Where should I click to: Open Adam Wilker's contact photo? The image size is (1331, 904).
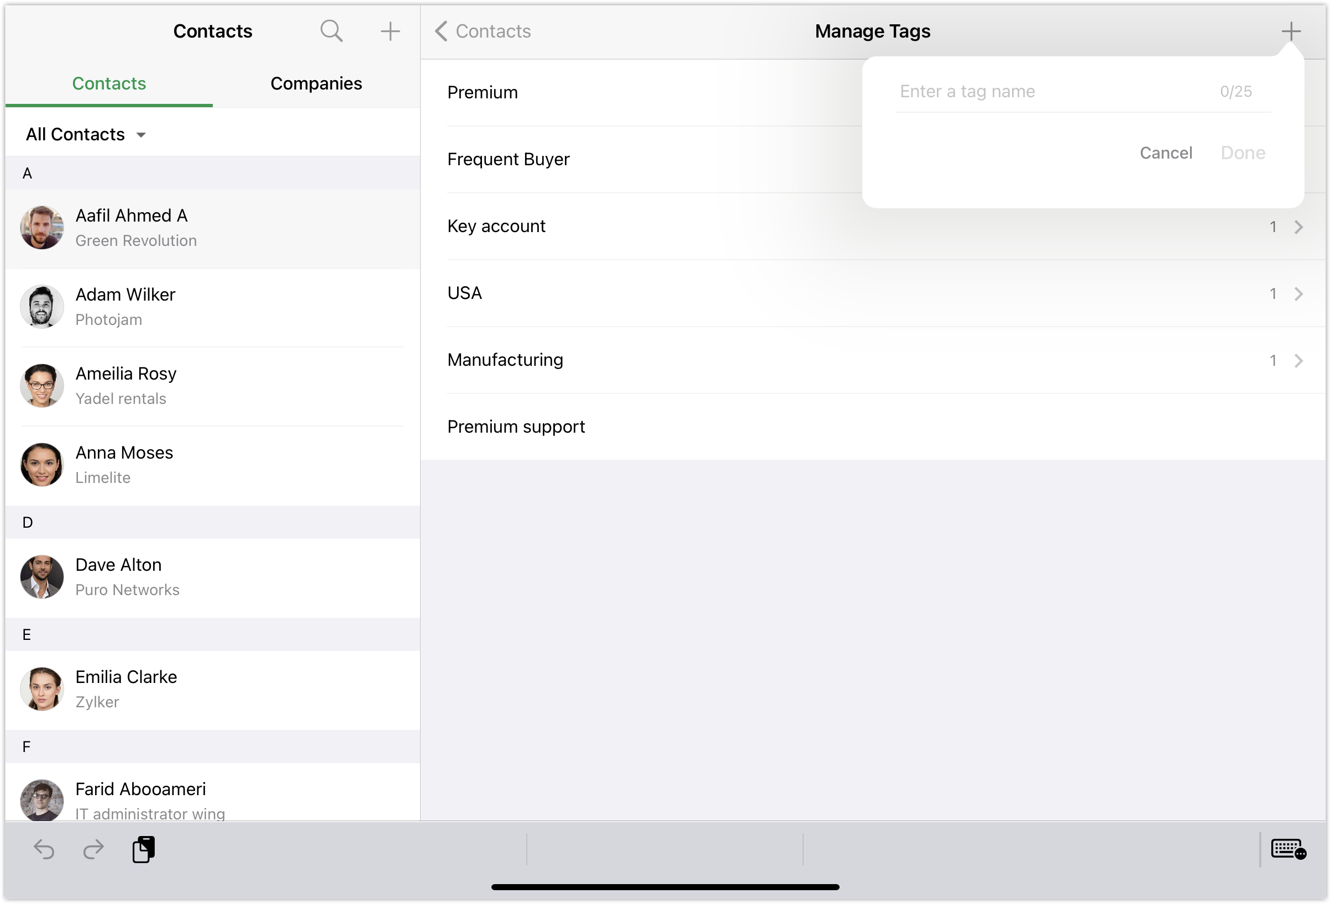(42, 307)
